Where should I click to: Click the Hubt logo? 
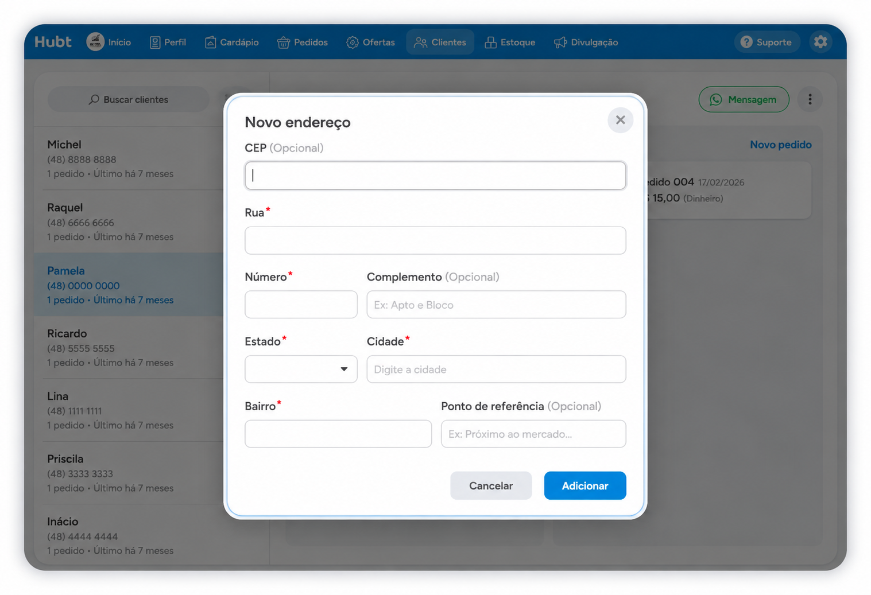coord(53,42)
